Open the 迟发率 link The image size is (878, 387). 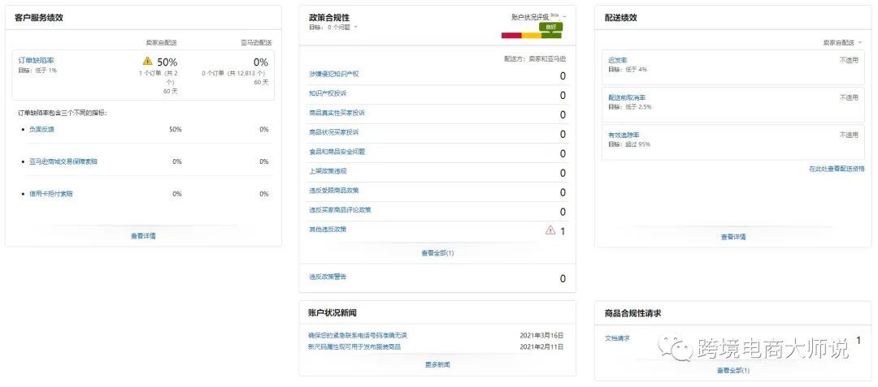618,60
